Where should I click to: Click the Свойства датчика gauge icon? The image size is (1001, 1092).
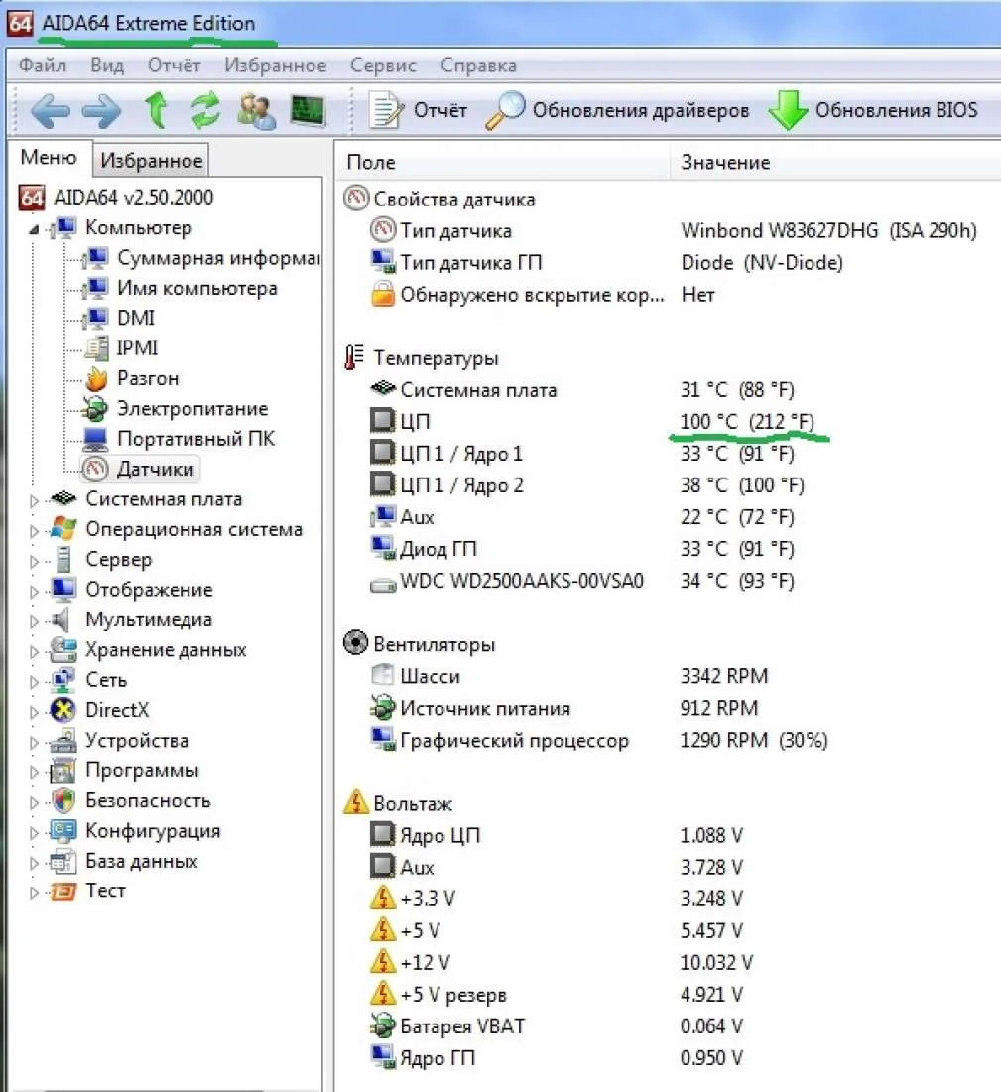tap(356, 199)
